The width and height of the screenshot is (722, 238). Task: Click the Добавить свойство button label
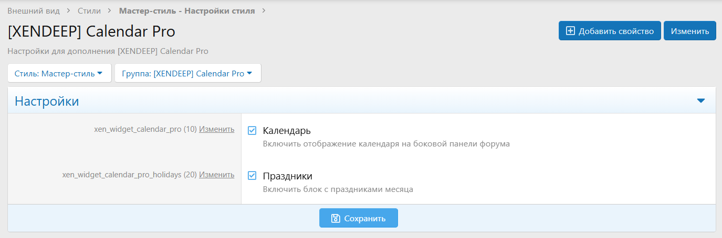616,31
